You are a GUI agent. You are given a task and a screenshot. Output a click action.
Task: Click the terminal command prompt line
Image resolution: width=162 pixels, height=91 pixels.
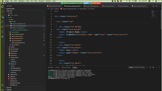pos(59,78)
